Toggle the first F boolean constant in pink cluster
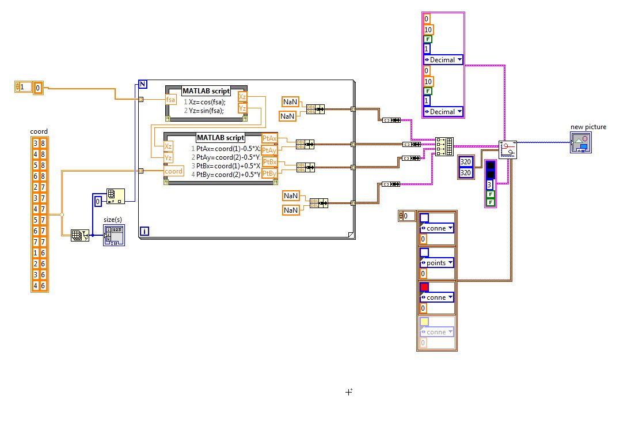Screen dimensions: 631x426 click(427, 39)
